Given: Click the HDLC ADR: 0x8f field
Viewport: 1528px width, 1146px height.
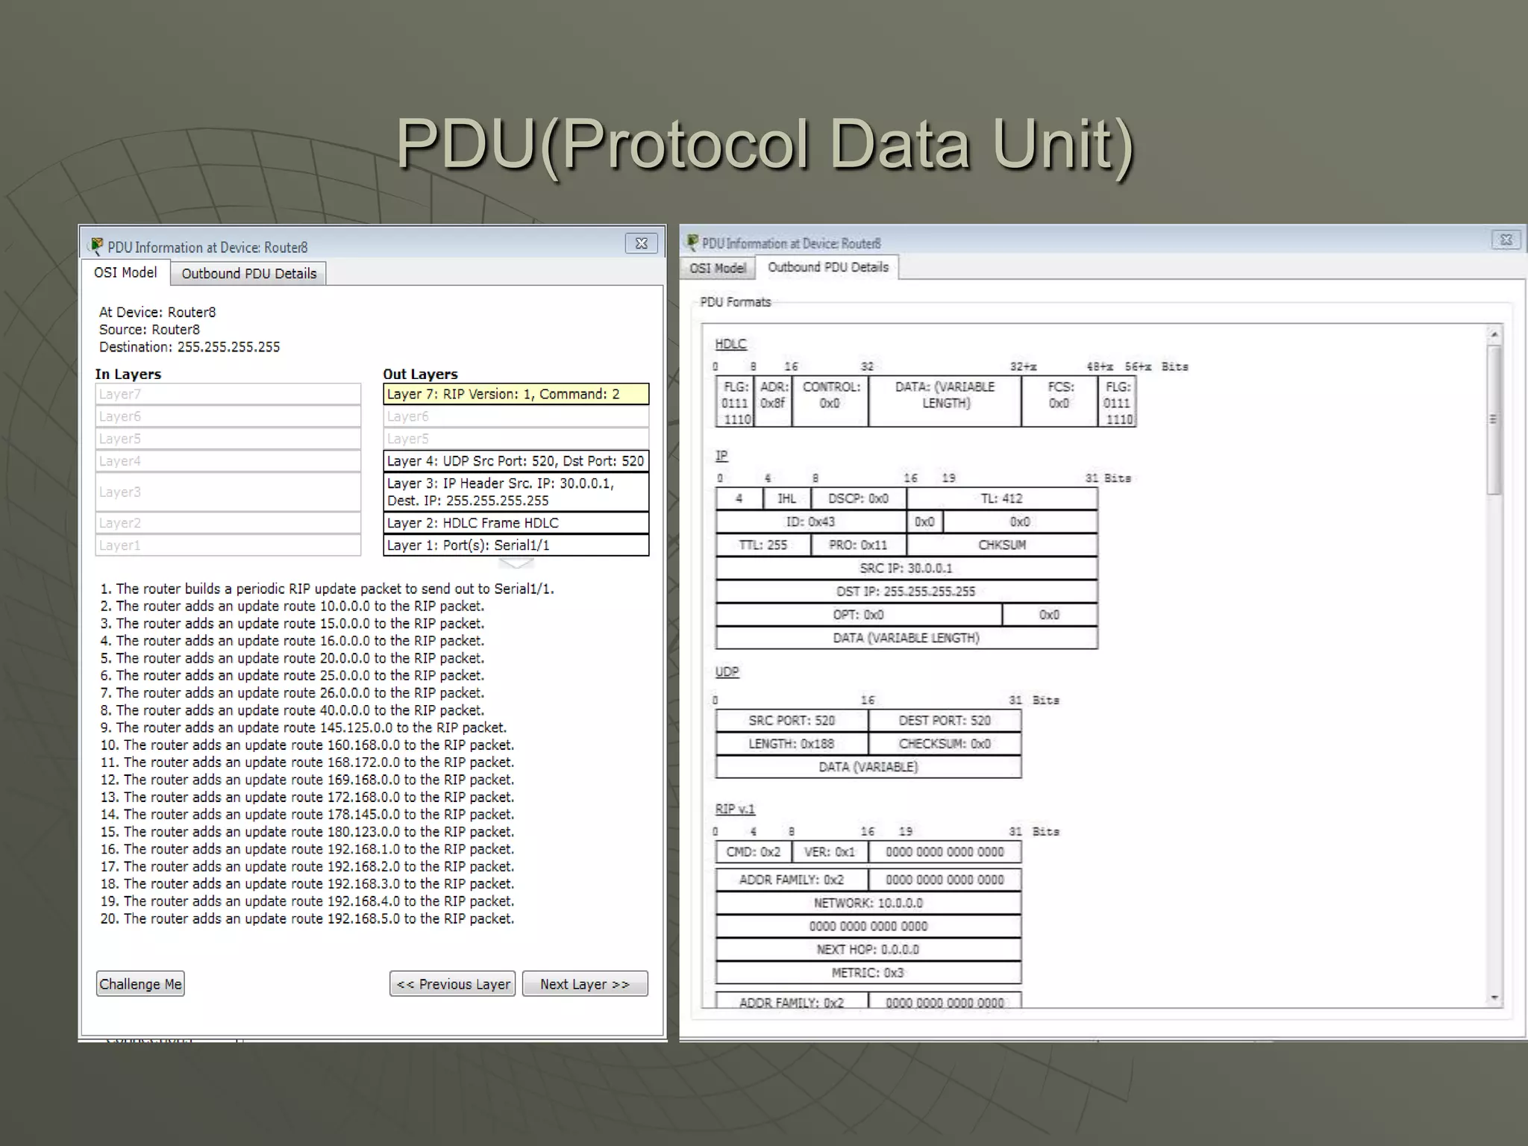Looking at the screenshot, I should point(773,401).
